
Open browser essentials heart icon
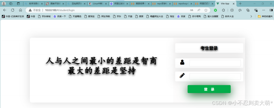tap(256, 10)
